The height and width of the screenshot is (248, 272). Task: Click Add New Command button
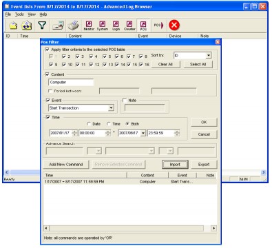point(66,165)
